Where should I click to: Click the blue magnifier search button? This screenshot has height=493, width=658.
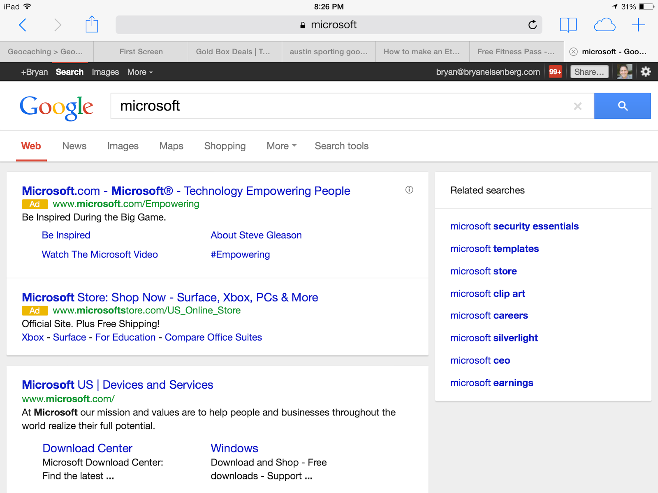click(x=622, y=106)
